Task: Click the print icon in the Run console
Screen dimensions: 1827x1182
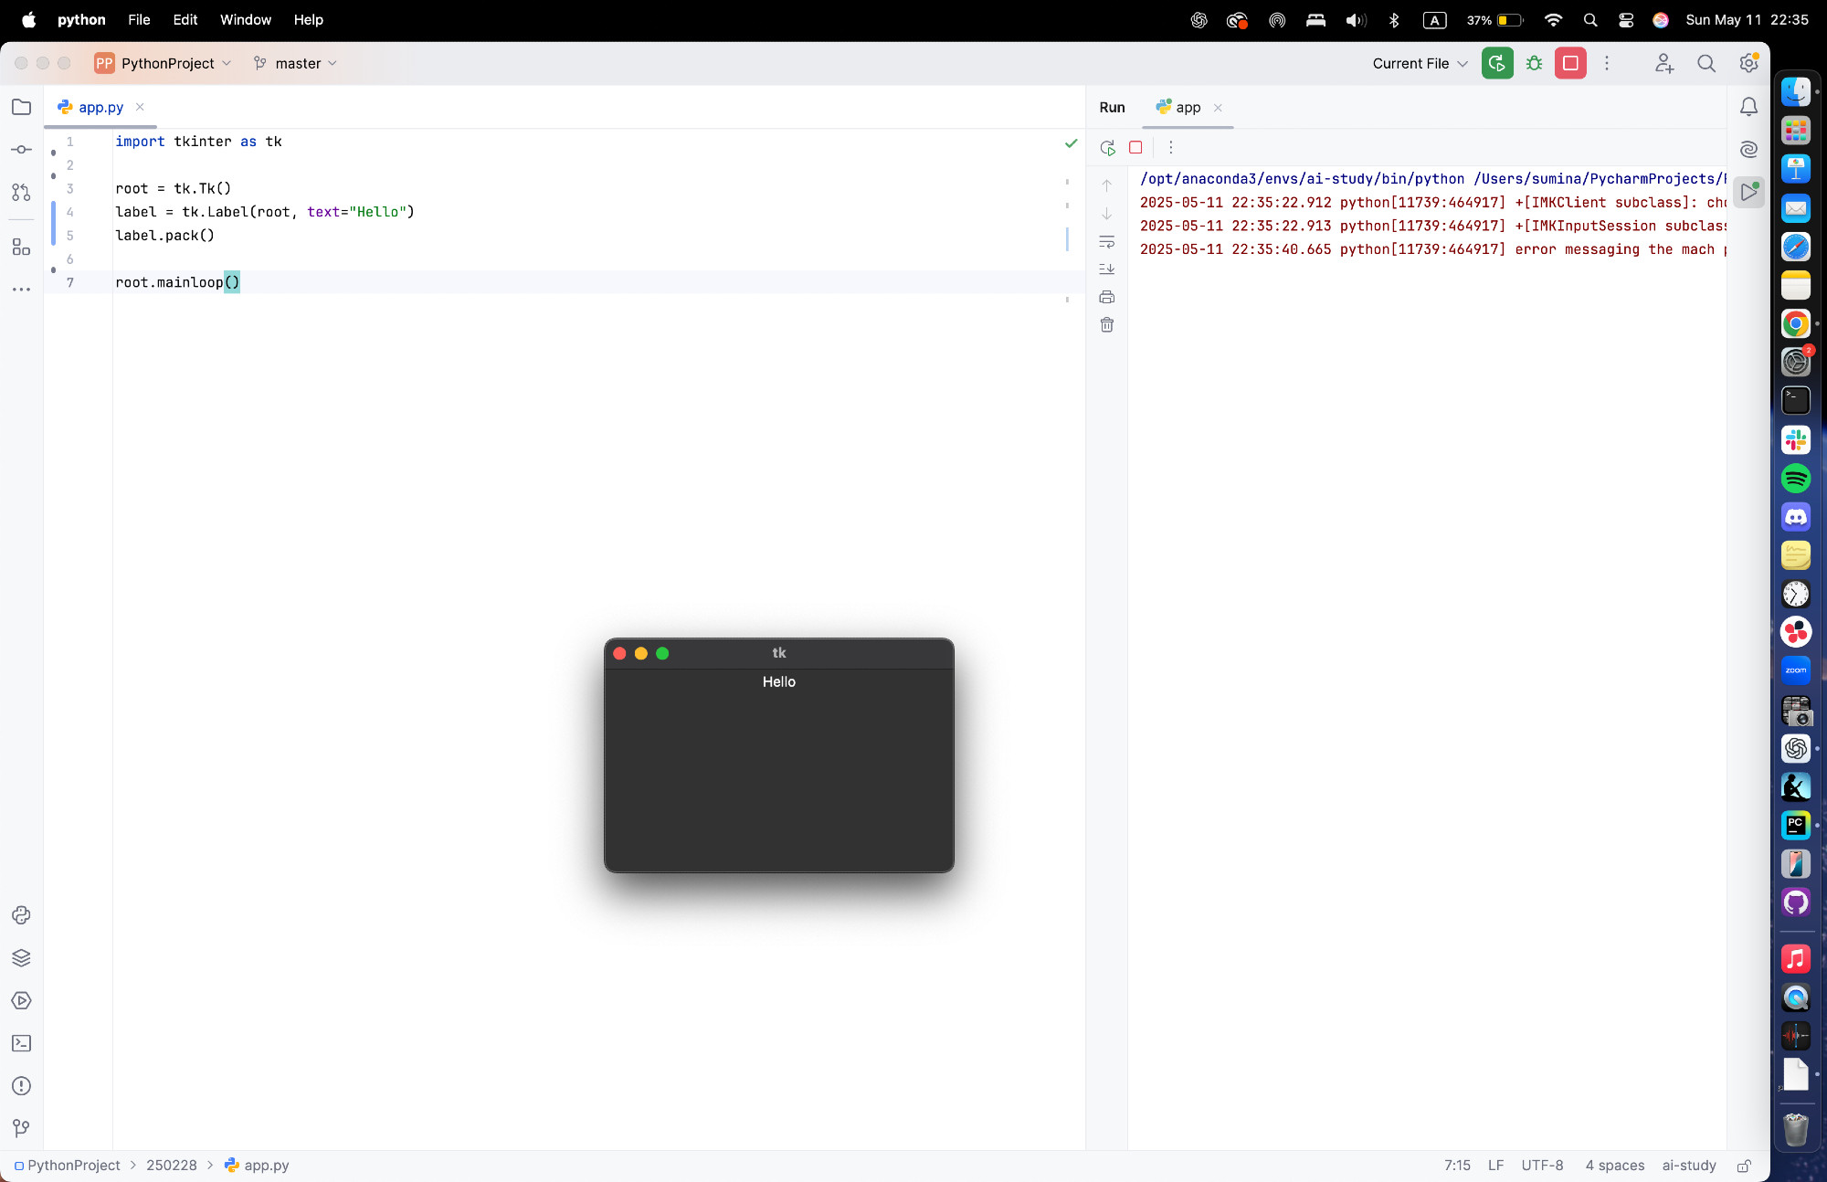Action: [1106, 297]
